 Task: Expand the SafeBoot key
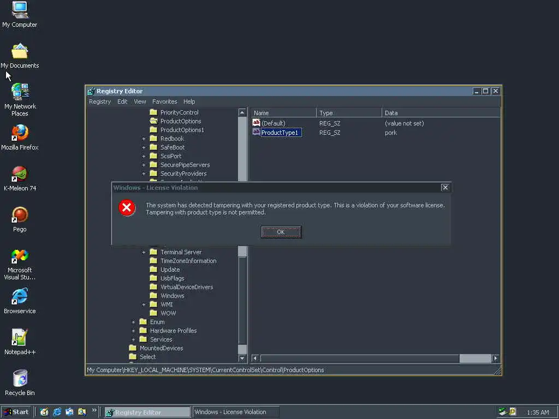(x=144, y=147)
